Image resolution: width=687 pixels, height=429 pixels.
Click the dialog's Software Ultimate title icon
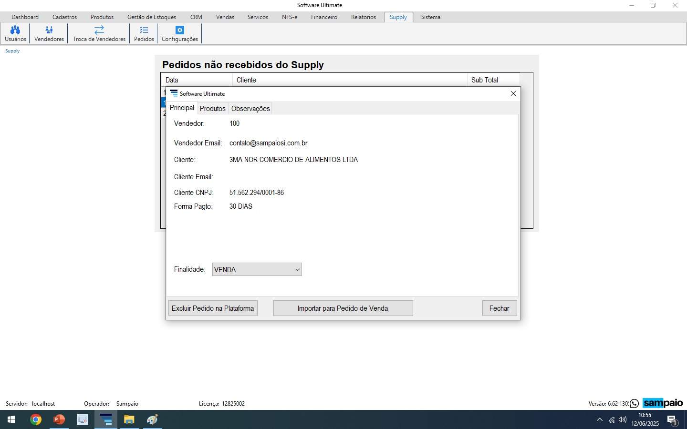174,93
